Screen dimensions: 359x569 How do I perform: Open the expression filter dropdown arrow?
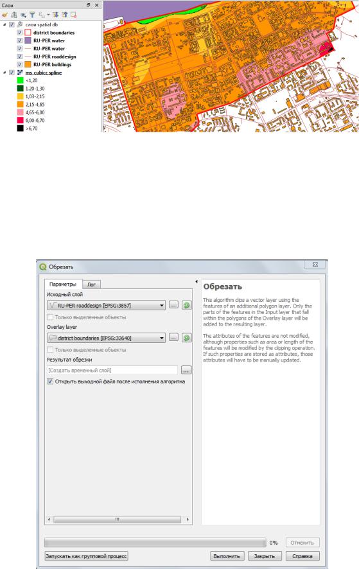pos(48,15)
